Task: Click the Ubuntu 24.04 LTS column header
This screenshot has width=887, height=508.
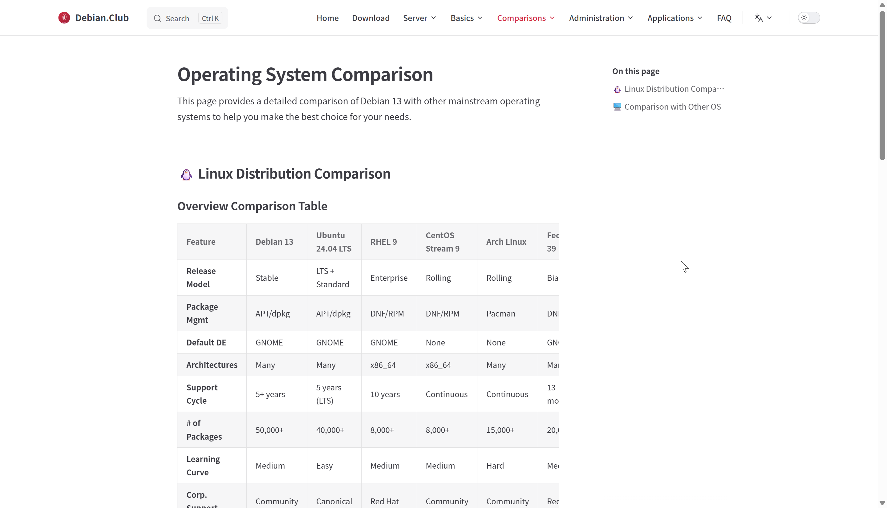Action: (x=334, y=242)
